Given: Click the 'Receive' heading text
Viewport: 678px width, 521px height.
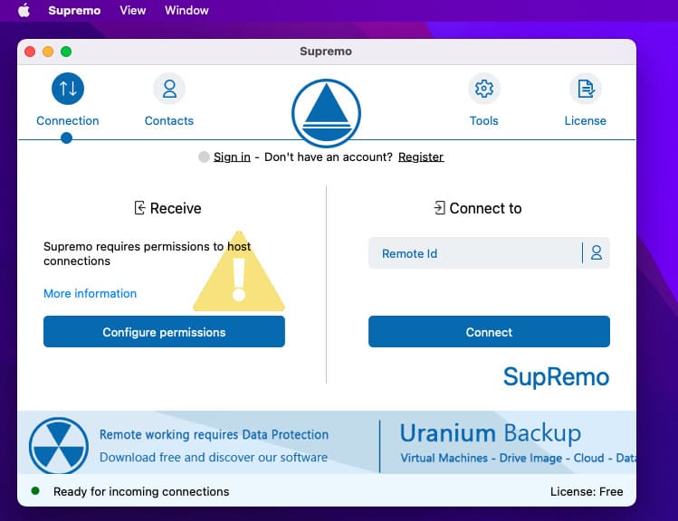Looking at the screenshot, I should [176, 208].
